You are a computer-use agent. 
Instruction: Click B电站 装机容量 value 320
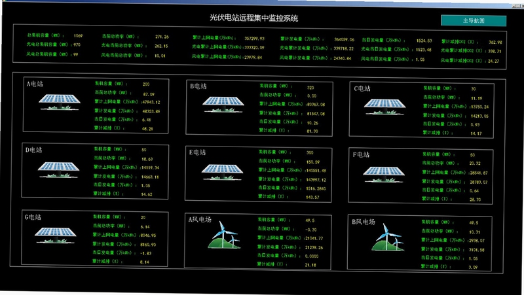click(310, 88)
